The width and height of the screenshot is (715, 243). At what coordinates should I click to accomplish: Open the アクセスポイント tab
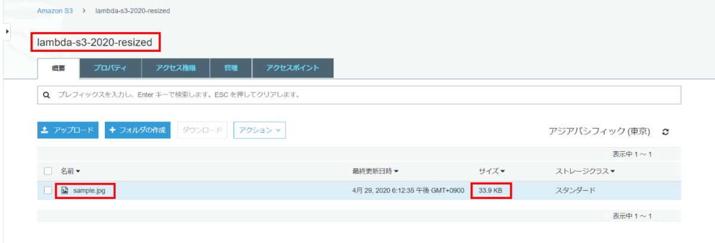point(293,68)
